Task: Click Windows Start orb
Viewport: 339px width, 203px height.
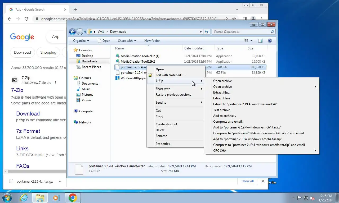Action: tap(7, 198)
